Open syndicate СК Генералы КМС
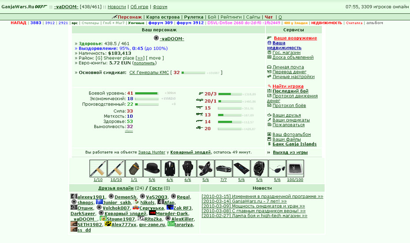The image size is (410, 243). click(x=149, y=72)
